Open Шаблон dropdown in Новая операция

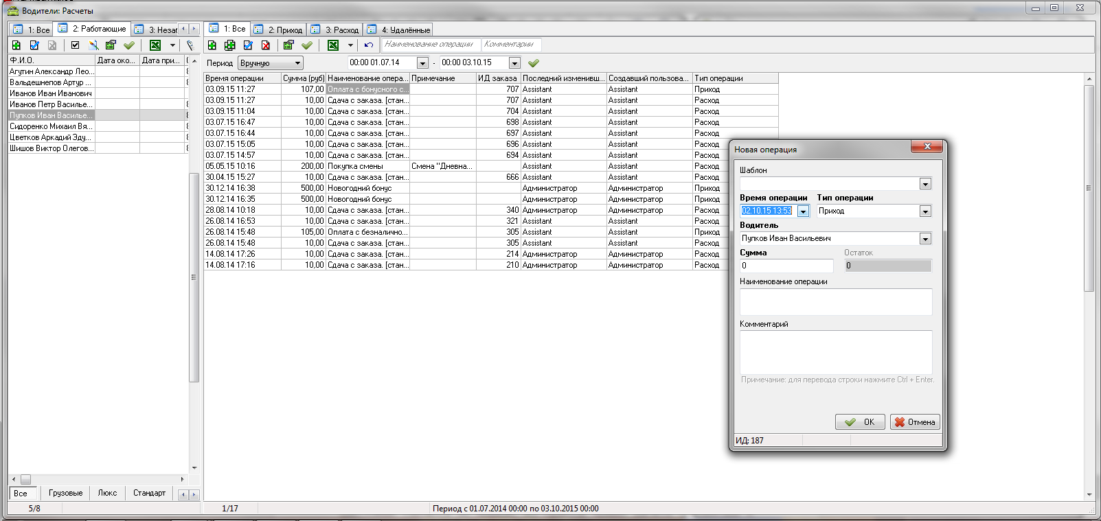point(926,184)
